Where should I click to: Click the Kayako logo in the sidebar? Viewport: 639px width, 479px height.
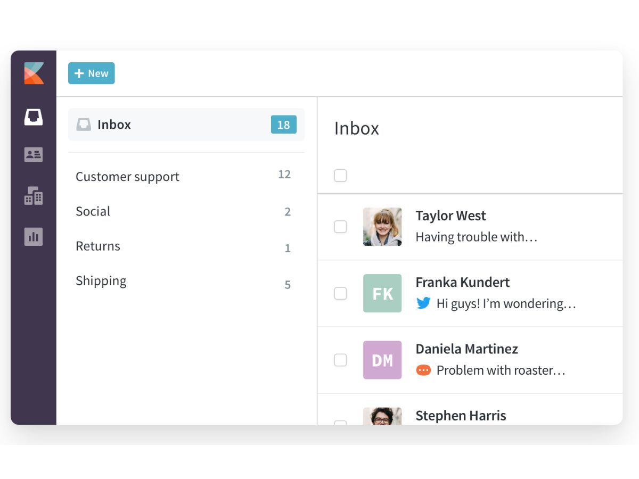pyautogui.click(x=34, y=73)
